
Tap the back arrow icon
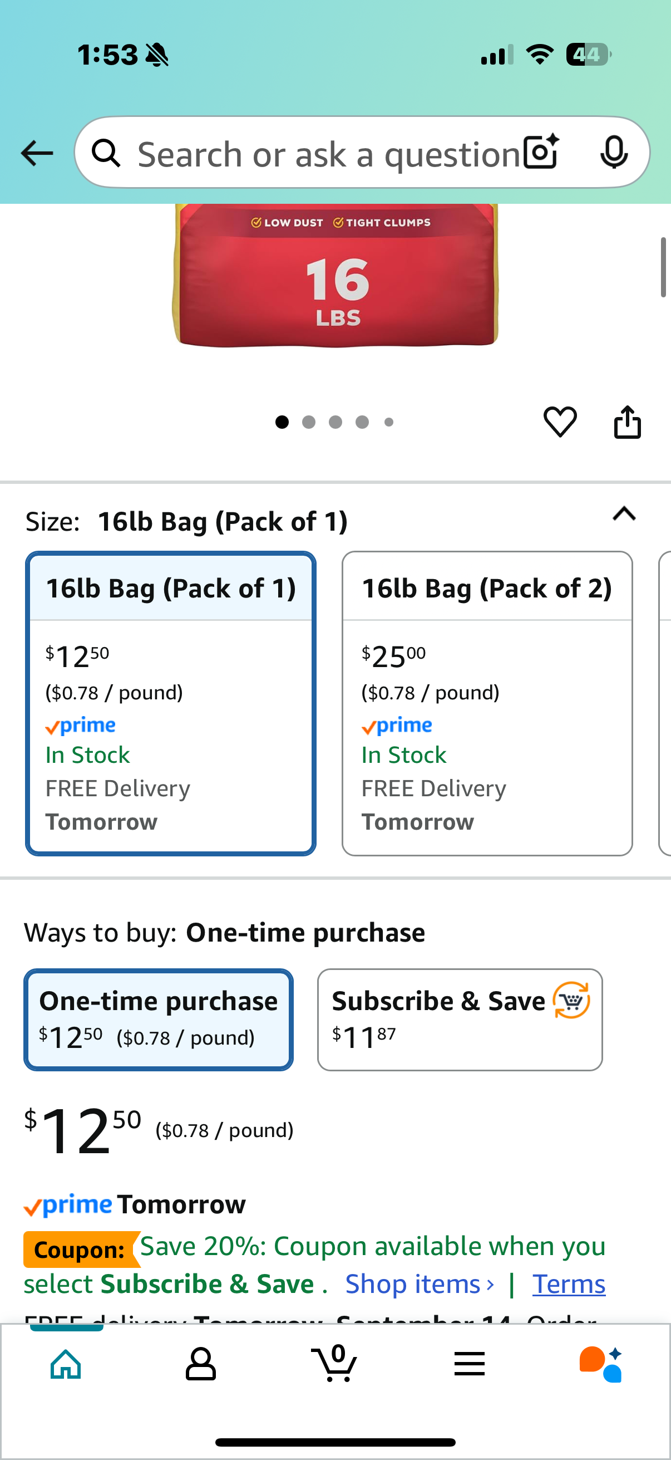click(37, 153)
